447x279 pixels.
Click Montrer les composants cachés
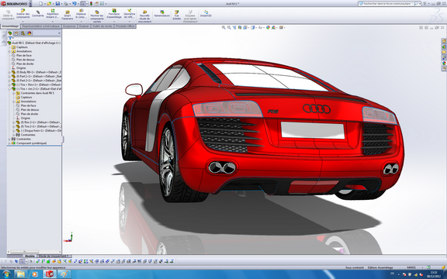(x=97, y=16)
